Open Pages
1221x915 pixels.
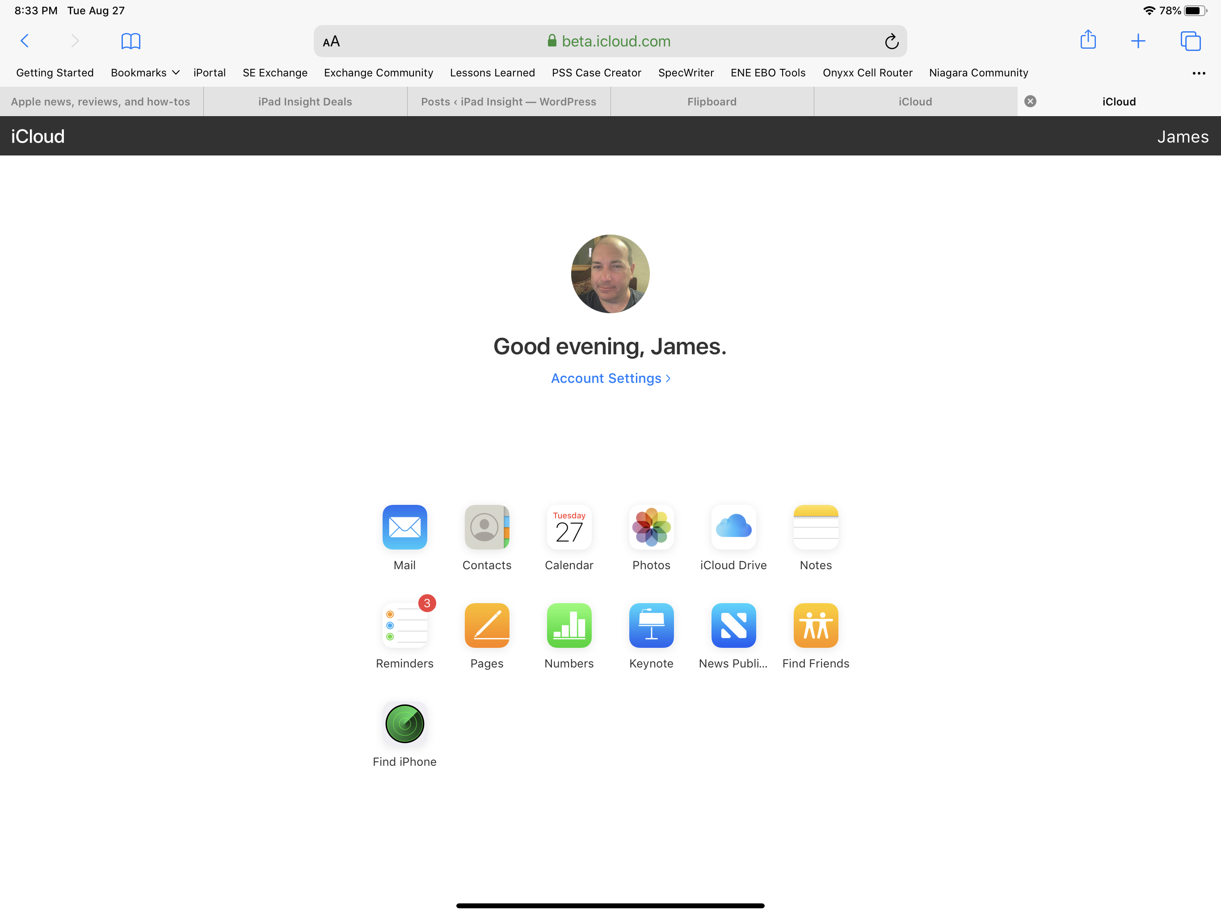487,626
